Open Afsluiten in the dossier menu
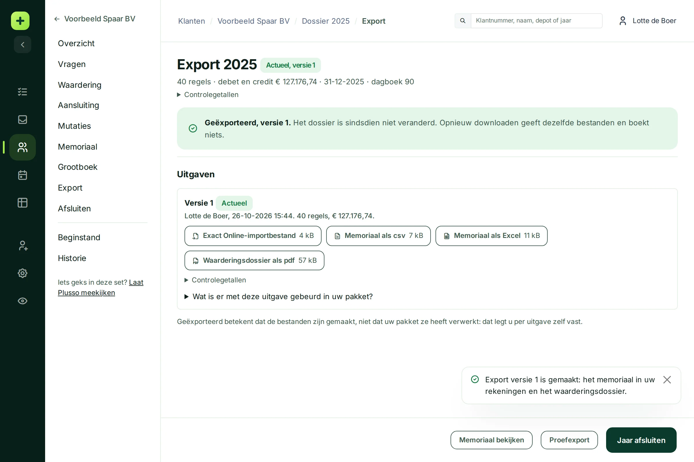Viewport: 694px width, 462px height. tap(74, 208)
